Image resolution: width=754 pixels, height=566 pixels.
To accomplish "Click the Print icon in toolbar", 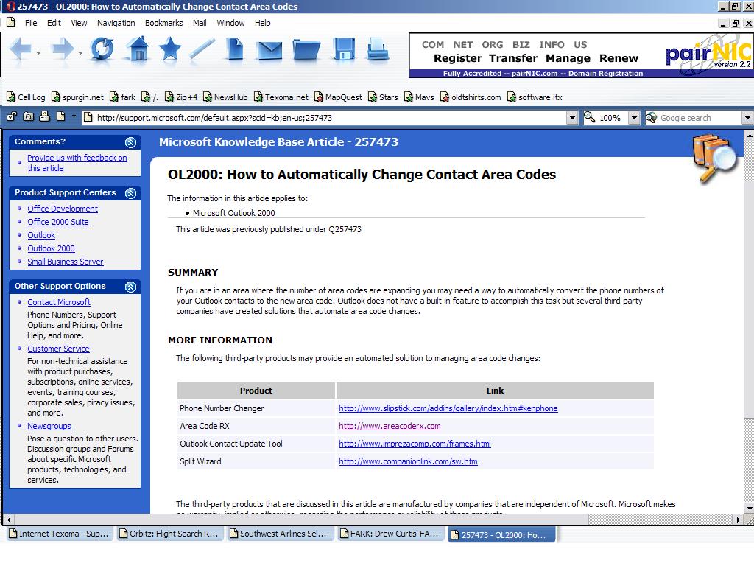I will (378, 49).
